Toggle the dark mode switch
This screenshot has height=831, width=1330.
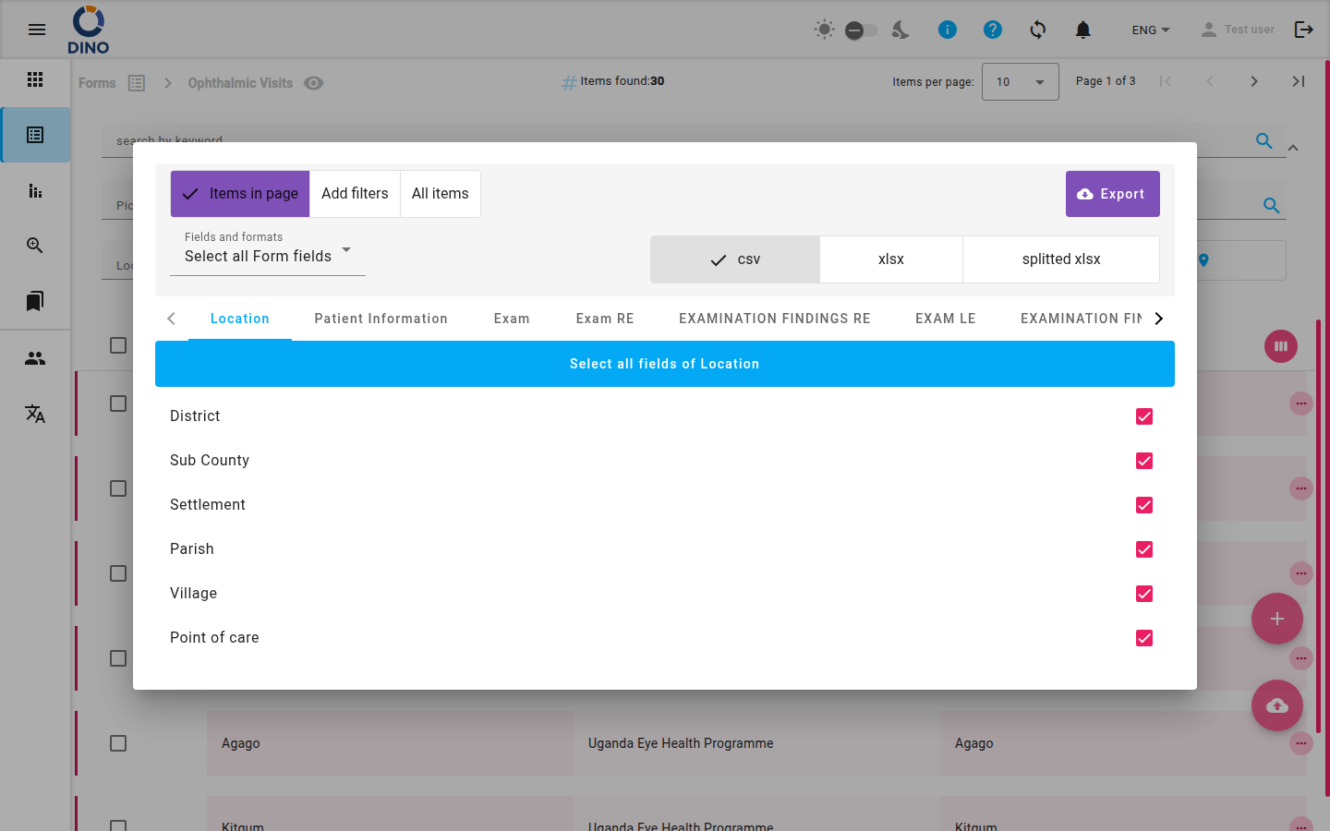click(861, 30)
